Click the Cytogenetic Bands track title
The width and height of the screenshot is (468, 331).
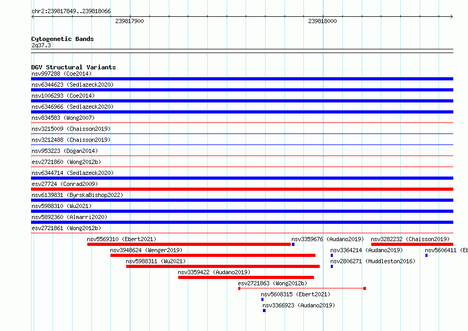pos(63,39)
